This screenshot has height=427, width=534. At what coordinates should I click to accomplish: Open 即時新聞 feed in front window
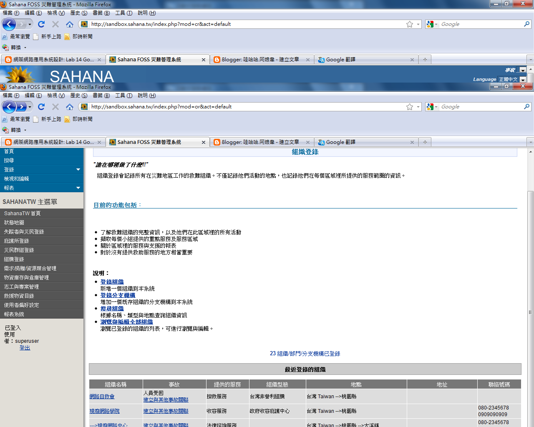pyautogui.click(x=78, y=119)
